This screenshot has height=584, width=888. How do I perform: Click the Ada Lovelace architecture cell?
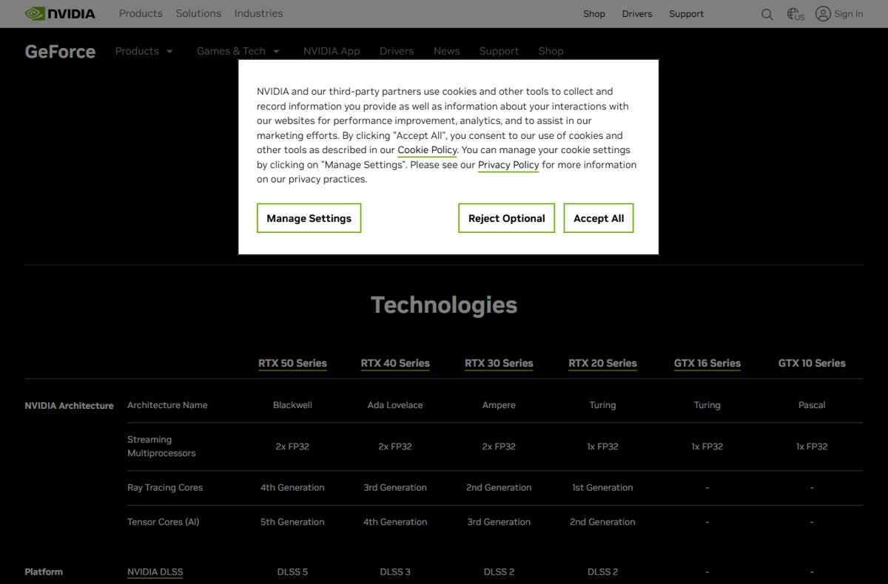click(x=395, y=405)
